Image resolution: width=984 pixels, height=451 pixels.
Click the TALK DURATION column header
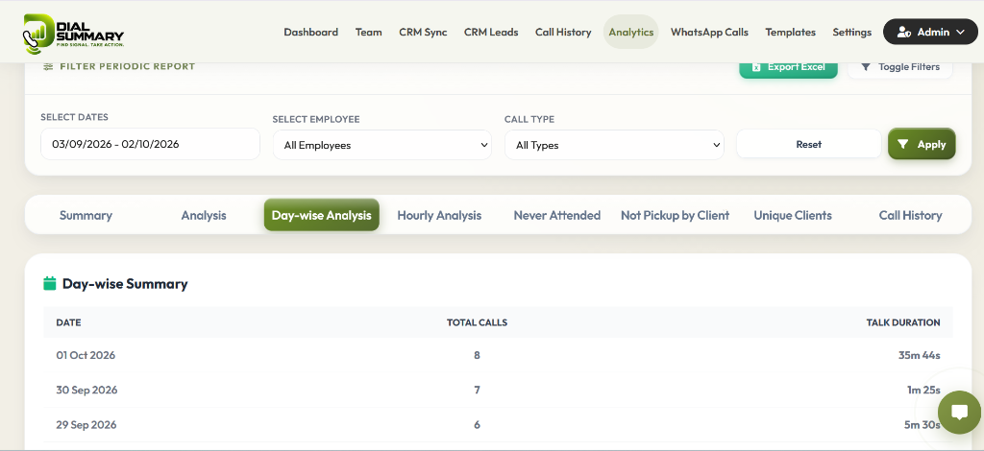(903, 322)
